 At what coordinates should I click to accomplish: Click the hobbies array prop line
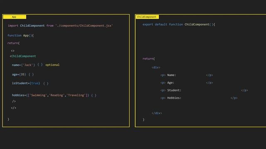50,95
